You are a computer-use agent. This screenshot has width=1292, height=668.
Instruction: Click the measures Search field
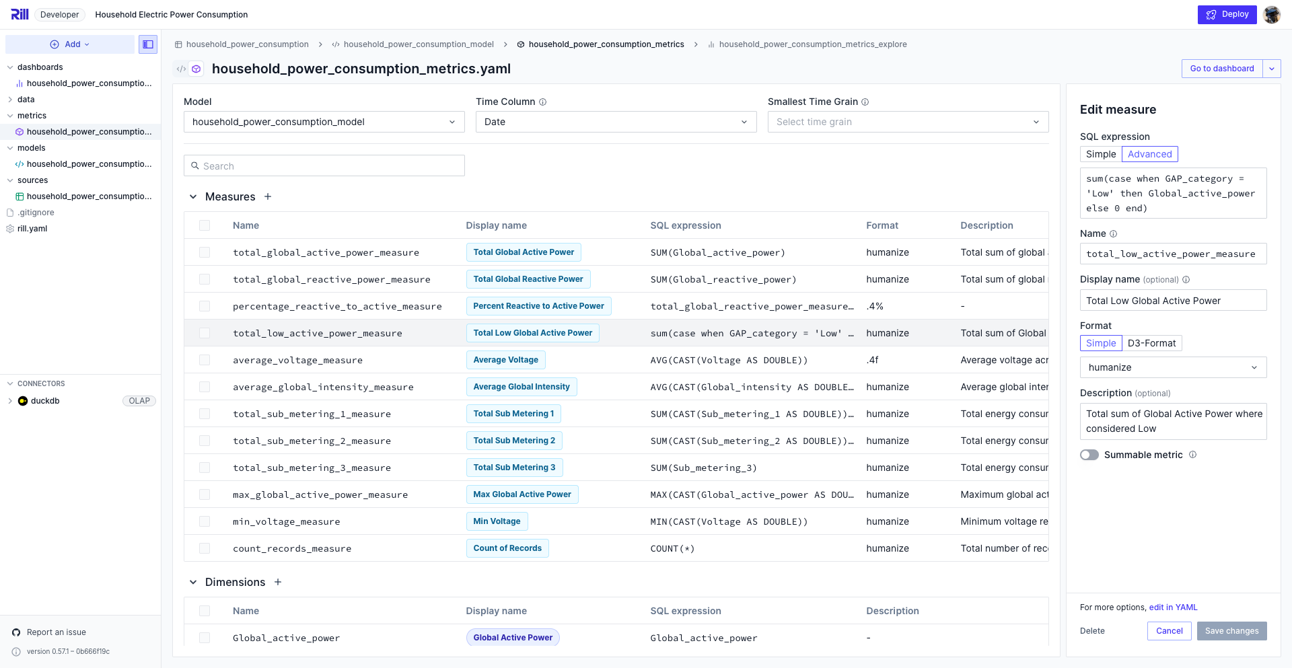point(324,166)
